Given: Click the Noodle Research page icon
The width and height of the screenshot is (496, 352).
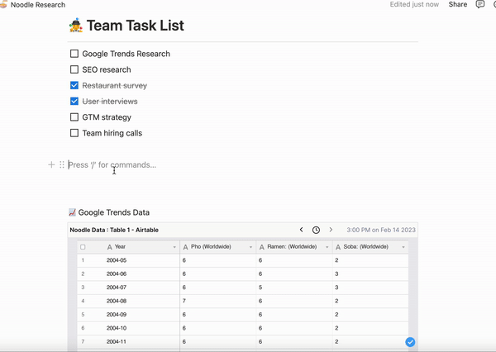Looking at the screenshot, I should pyautogui.click(x=3, y=4).
